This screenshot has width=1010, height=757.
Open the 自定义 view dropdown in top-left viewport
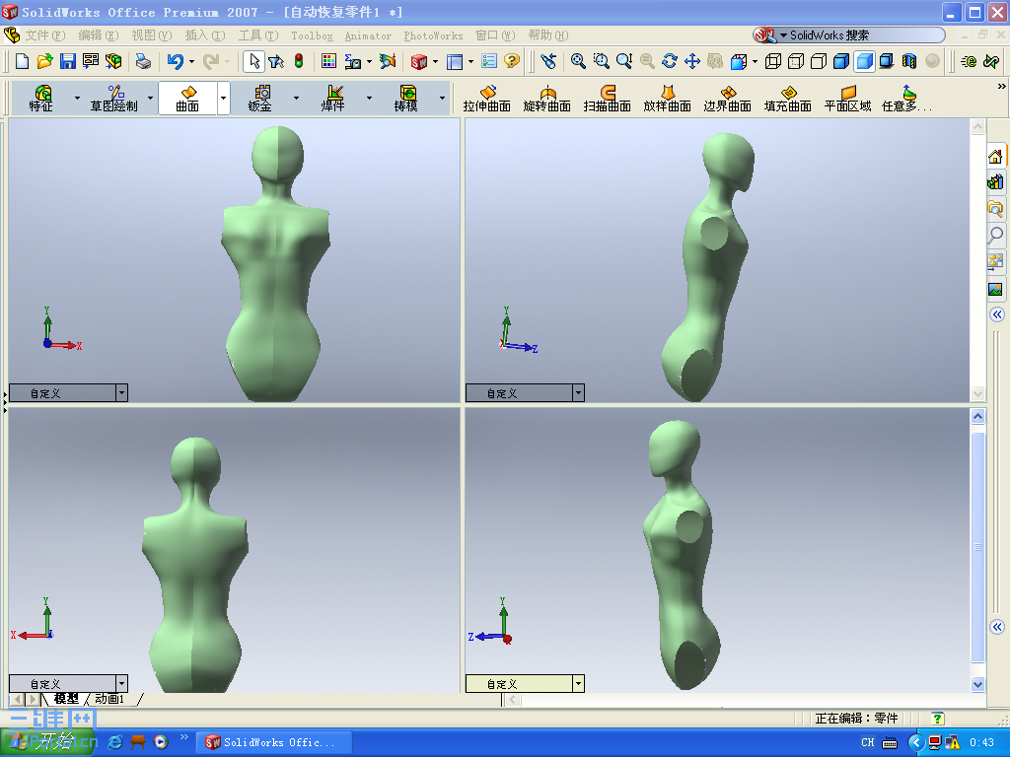[x=121, y=391]
